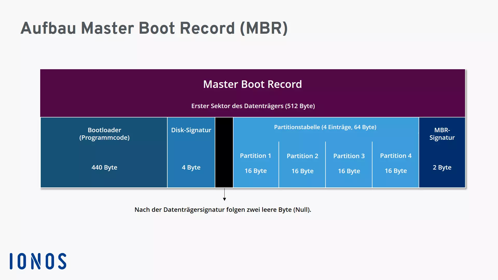Click the "2 Byte" value
498x280 pixels.
point(442,167)
